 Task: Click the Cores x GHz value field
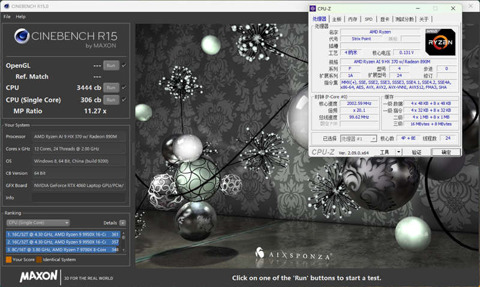[x=79, y=149]
